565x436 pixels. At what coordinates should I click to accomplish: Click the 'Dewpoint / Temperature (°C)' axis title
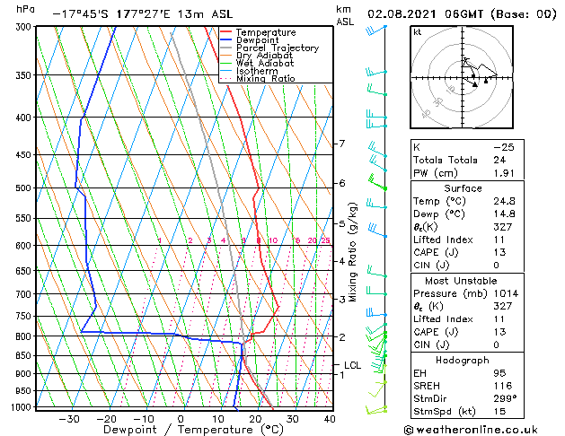[193, 430]
